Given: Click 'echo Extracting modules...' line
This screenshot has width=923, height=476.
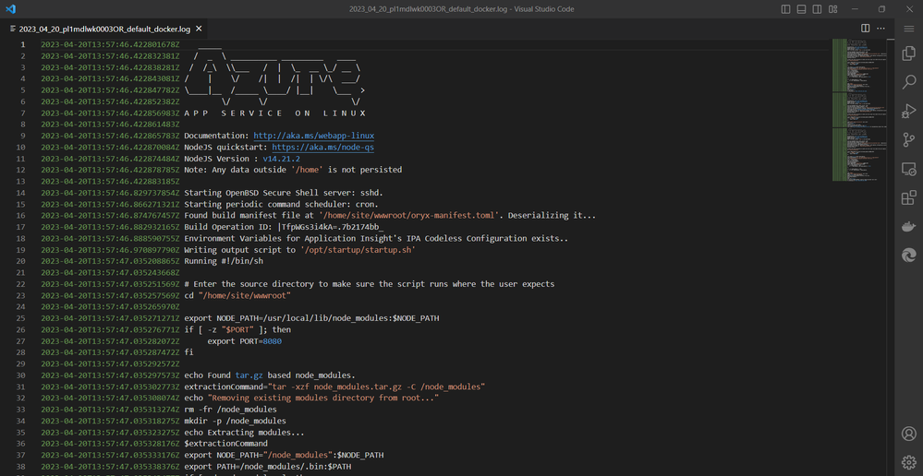Looking at the screenshot, I should coord(244,433).
